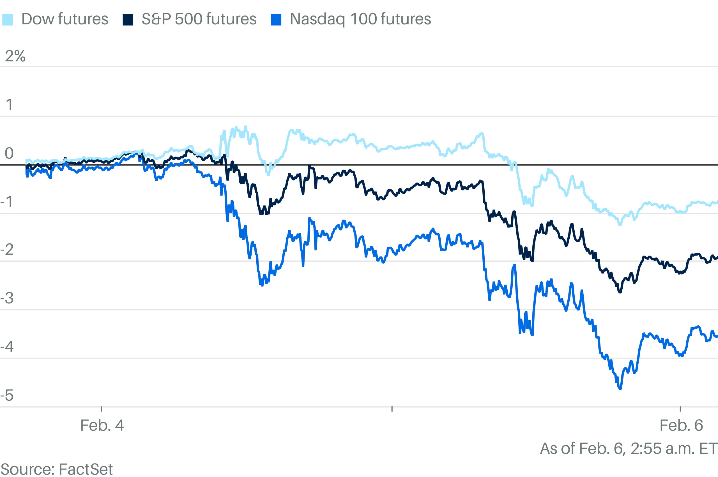Click the -4 y-axis label

(7, 347)
